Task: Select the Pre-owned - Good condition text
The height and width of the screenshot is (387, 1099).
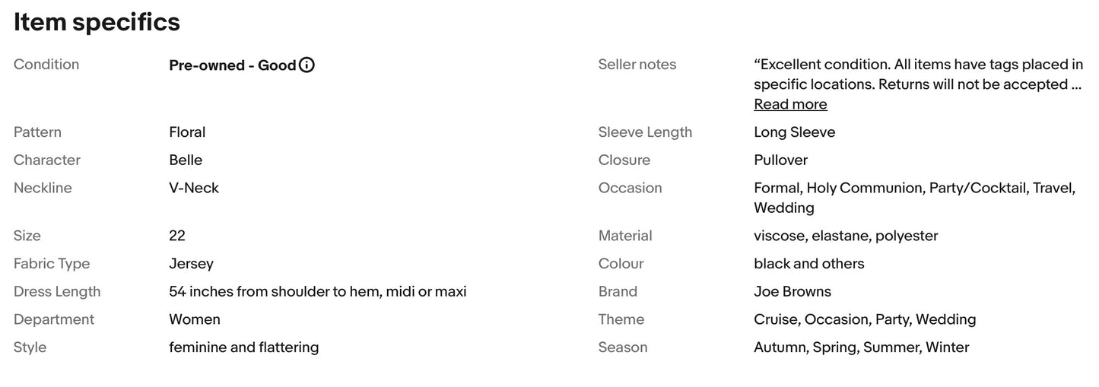Action: point(232,65)
